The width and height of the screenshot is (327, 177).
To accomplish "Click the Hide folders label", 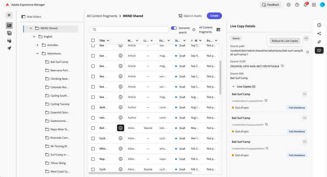I will 34,17.
